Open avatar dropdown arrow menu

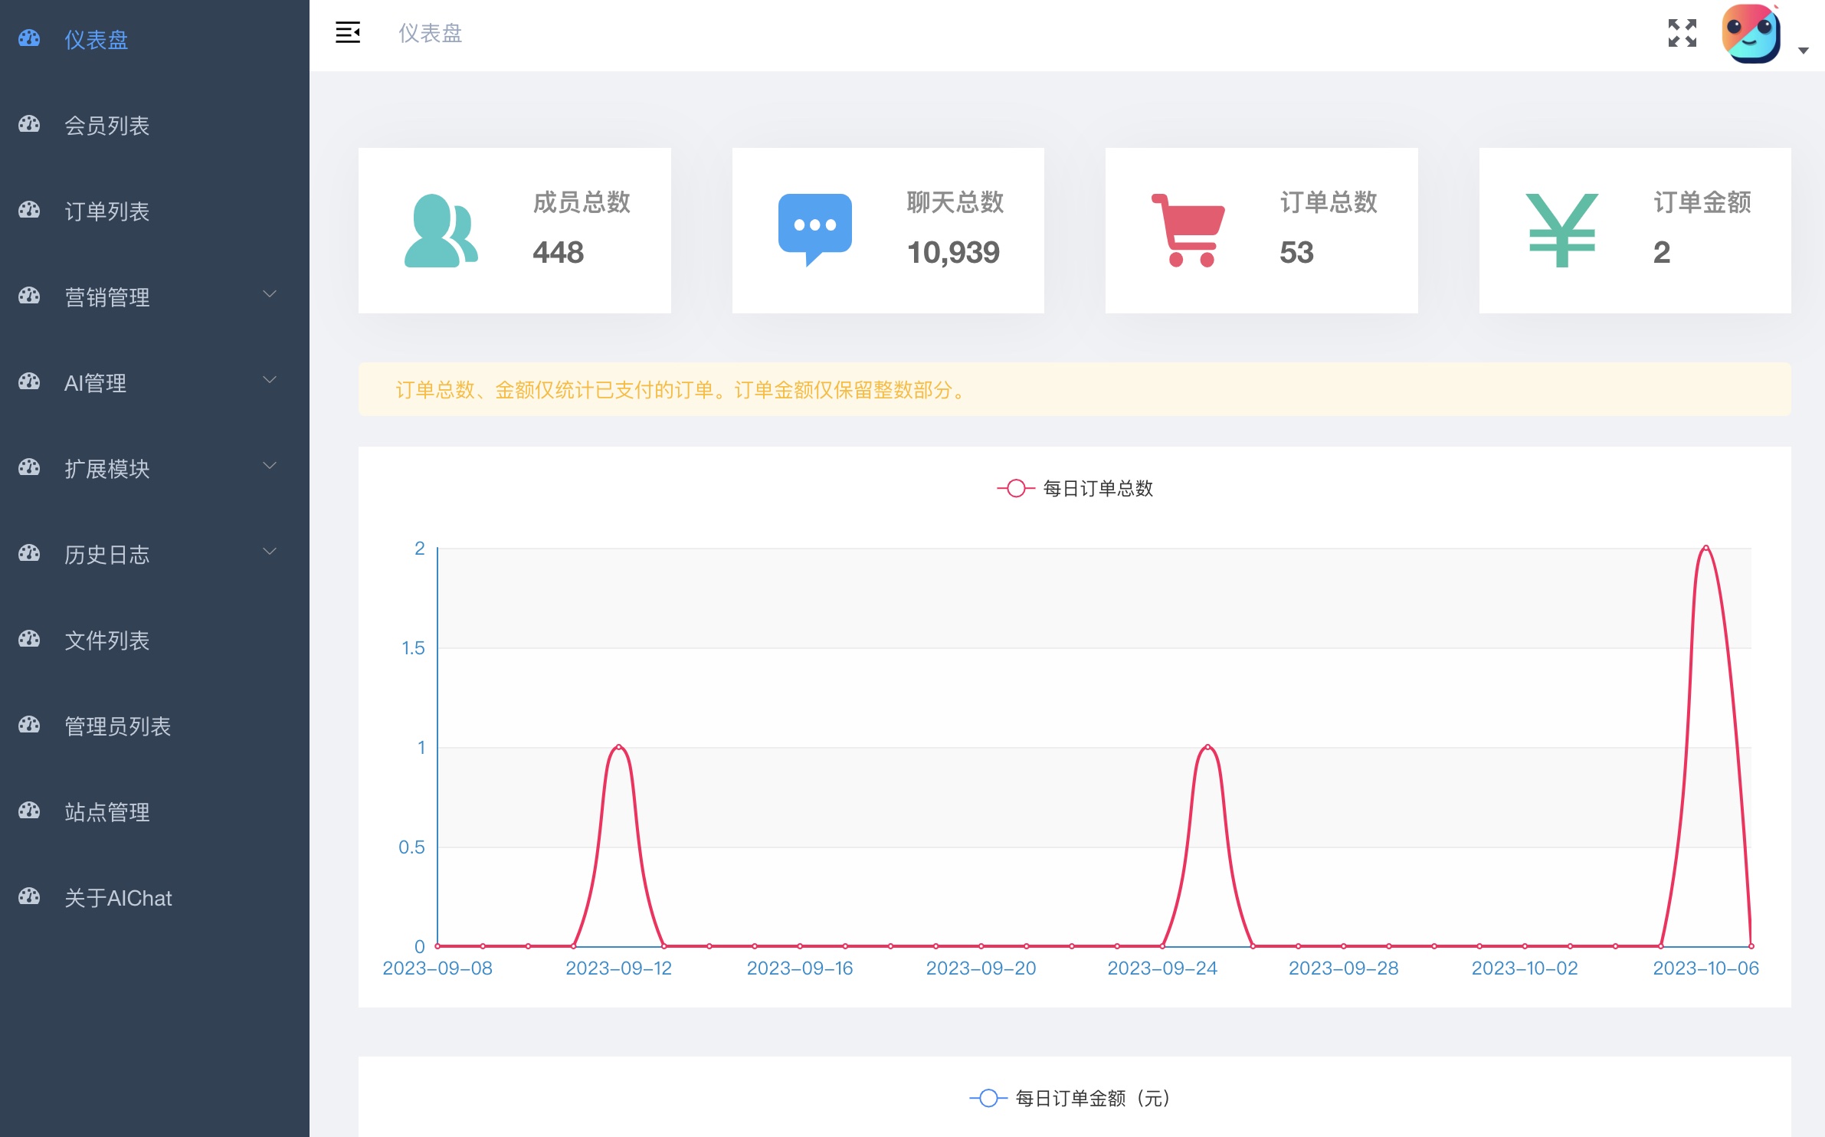[1804, 51]
